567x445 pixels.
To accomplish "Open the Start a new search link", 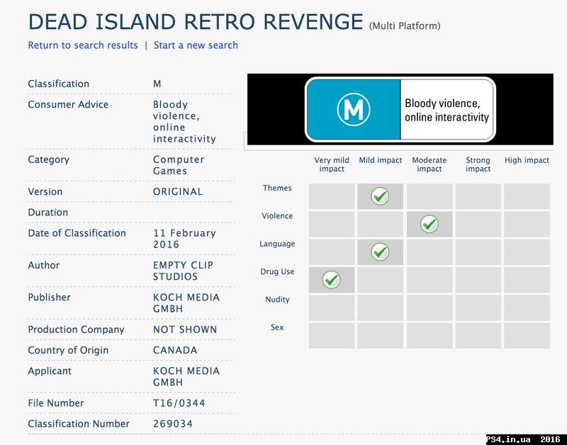I will pos(196,45).
